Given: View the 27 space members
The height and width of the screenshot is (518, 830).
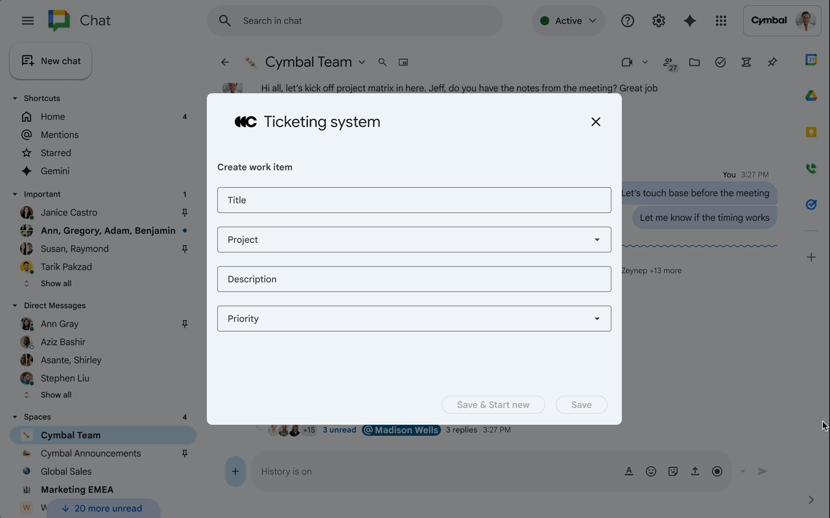Looking at the screenshot, I should [669, 62].
